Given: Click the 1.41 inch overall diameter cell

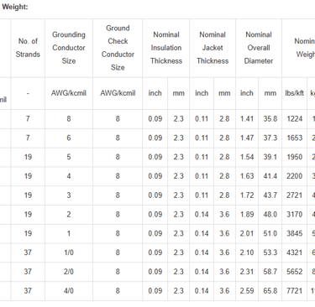Looking at the screenshot, I should tap(247, 119).
